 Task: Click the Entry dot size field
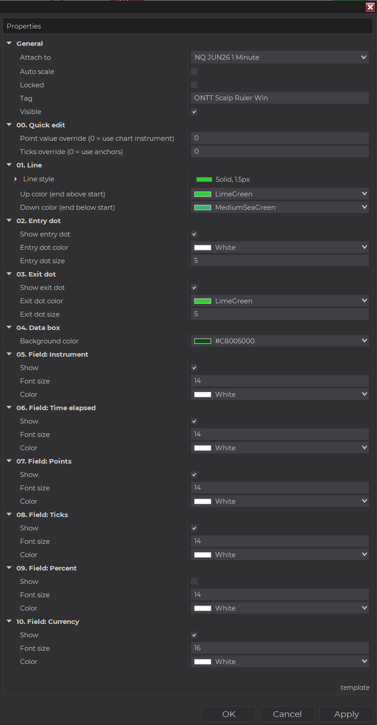[x=280, y=261]
